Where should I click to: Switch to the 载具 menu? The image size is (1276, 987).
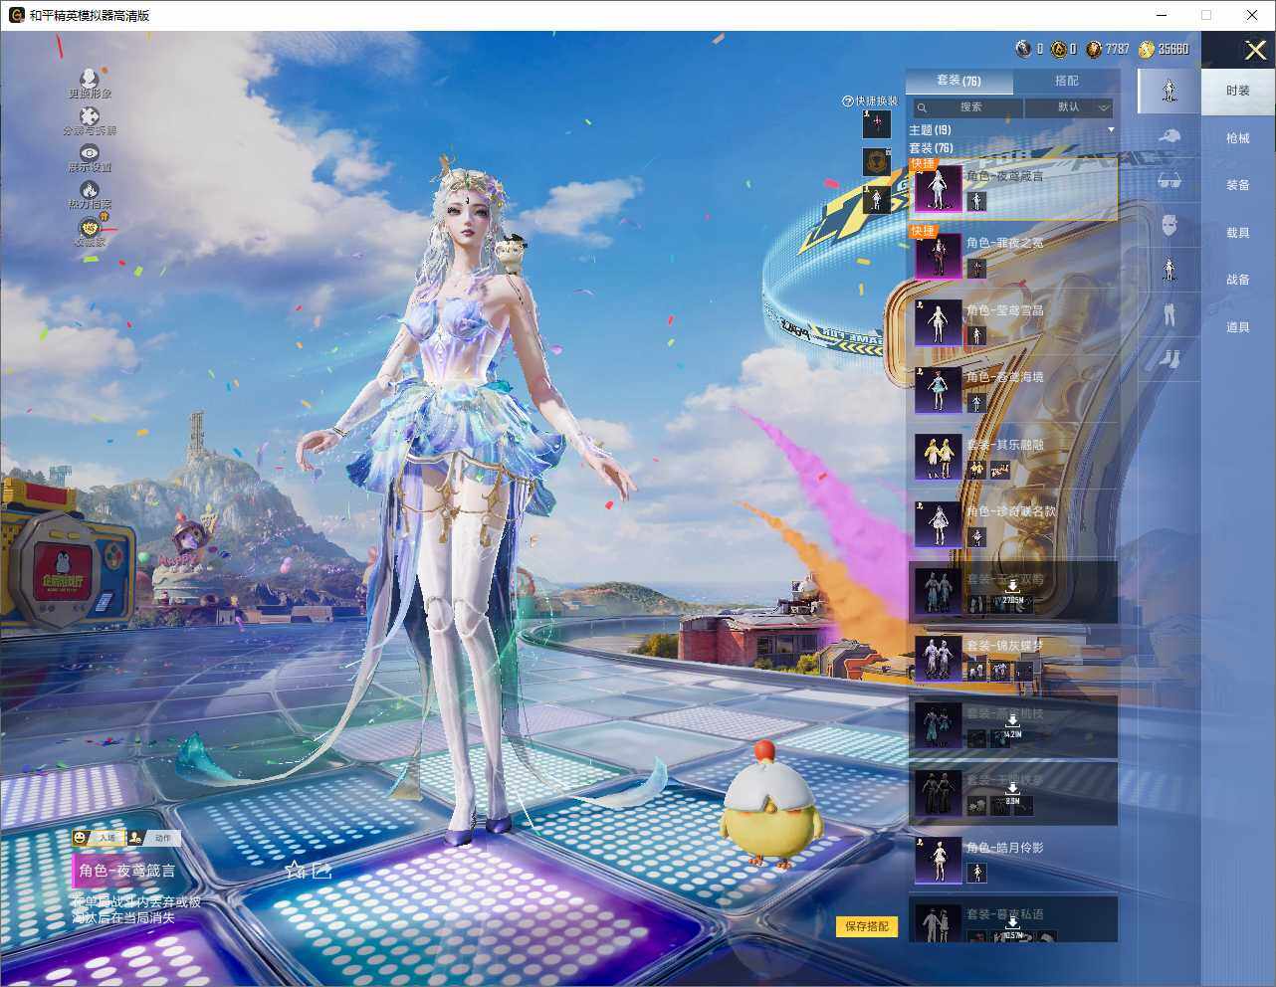pyautogui.click(x=1238, y=233)
